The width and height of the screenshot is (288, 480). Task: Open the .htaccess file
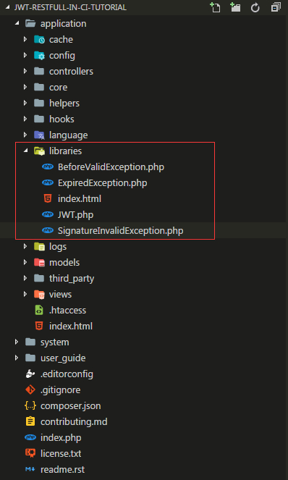click(67, 311)
